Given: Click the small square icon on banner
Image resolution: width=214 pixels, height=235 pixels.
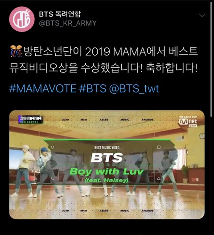Looking at the screenshot, I should point(159,147).
